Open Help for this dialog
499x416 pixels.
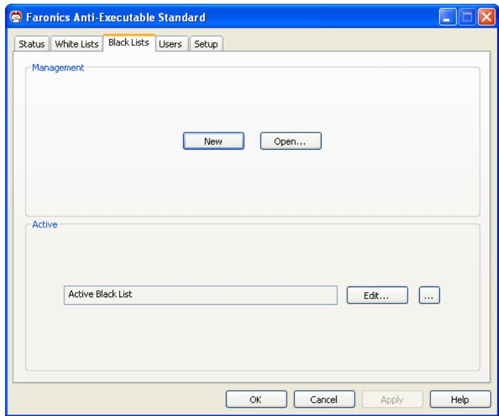click(460, 400)
